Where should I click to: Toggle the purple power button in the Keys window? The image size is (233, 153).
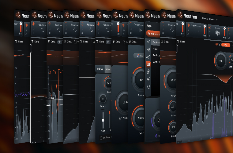pyautogui.click(x=156, y=136)
